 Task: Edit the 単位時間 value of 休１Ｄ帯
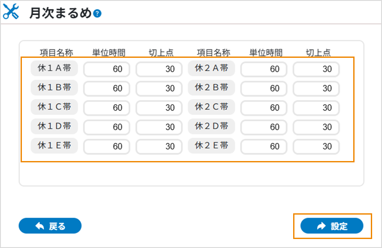pyautogui.click(x=106, y=127)
